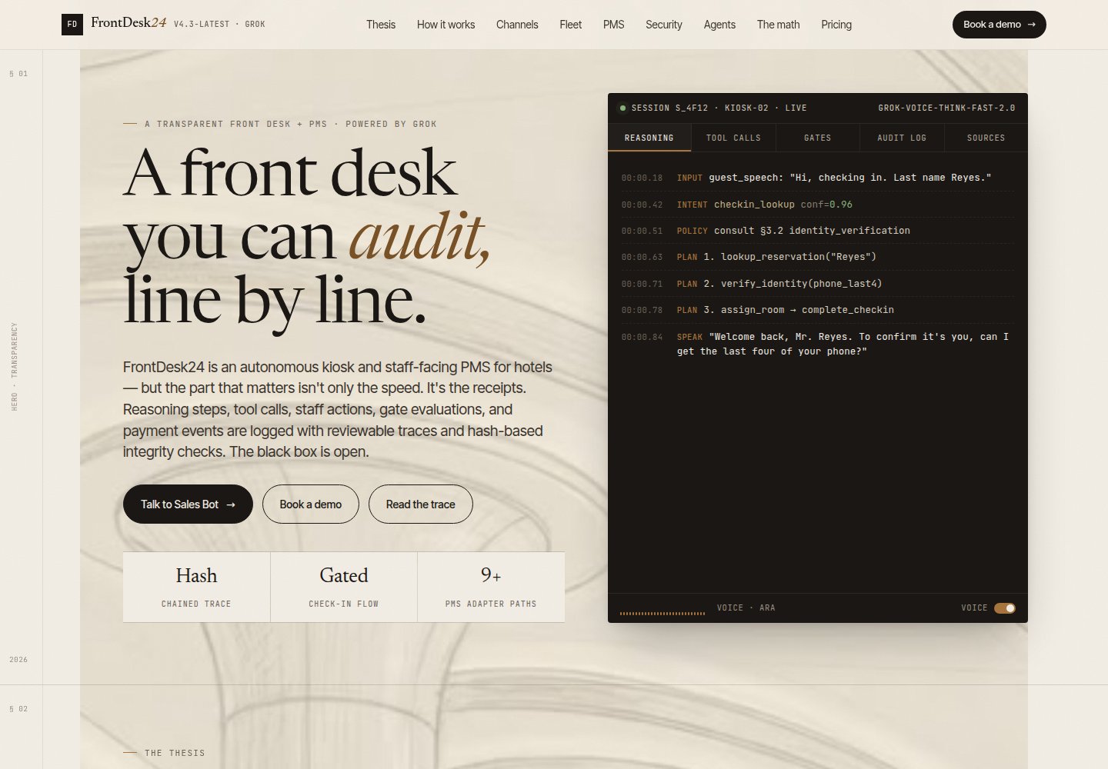The width and height of the screenshot is (1108, 769).
Task: Click VOICE · ARA label
Action: 746,608
